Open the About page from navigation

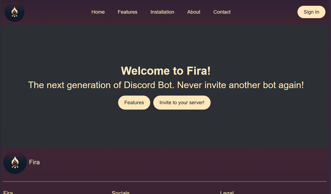194,12
